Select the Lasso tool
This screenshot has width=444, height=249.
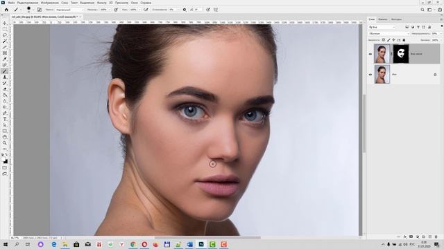click(5, 35)
